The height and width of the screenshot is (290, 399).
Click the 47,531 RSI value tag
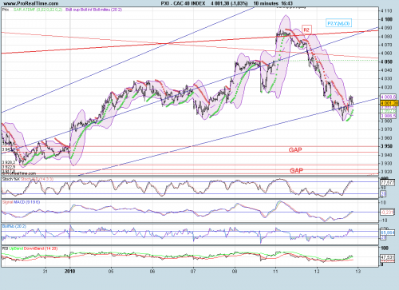click(x=388, y=258)
